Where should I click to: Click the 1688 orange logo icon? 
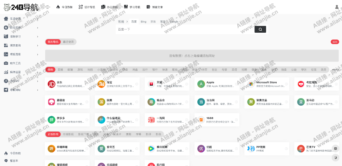click(201, 120)
